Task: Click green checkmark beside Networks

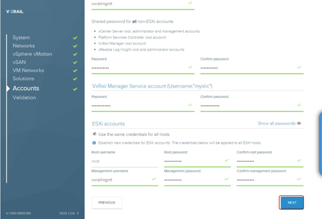Action: (75, 46)
